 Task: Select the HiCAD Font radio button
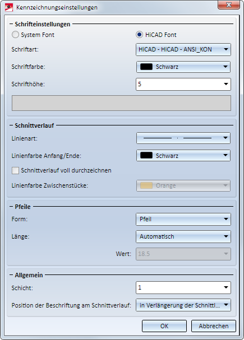pos(139,35)
